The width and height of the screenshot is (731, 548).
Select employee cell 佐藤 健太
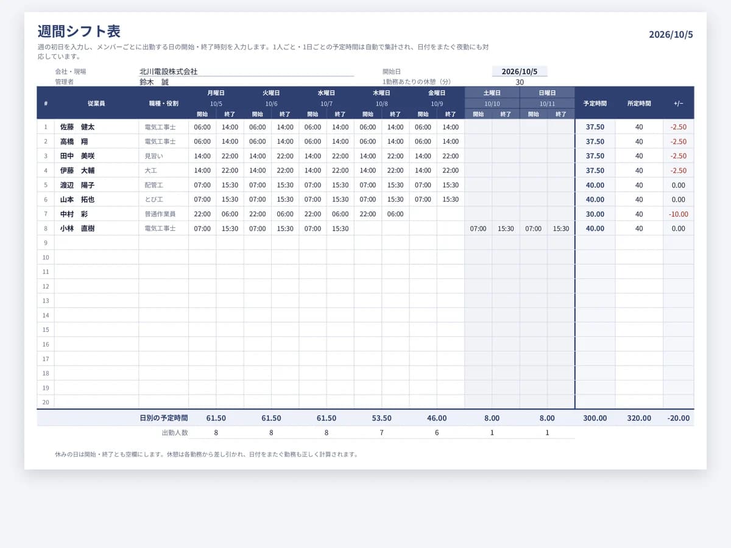click(96, 127)
